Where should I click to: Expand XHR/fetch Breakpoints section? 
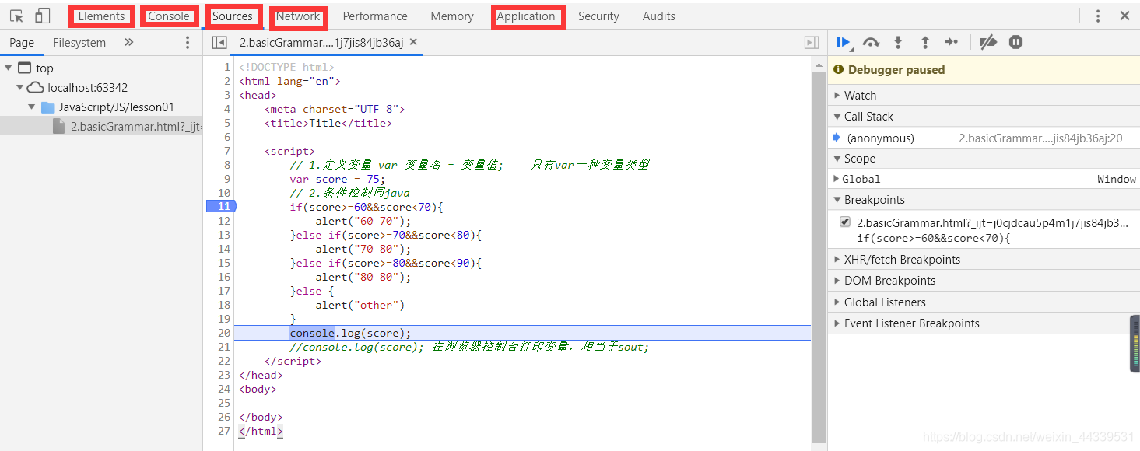[984, 259]
